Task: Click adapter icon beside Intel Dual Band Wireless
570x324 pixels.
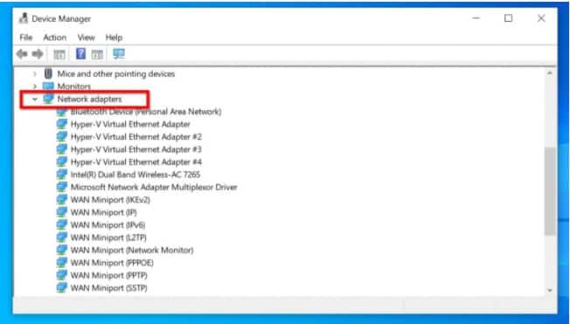Action: [62, 175]
